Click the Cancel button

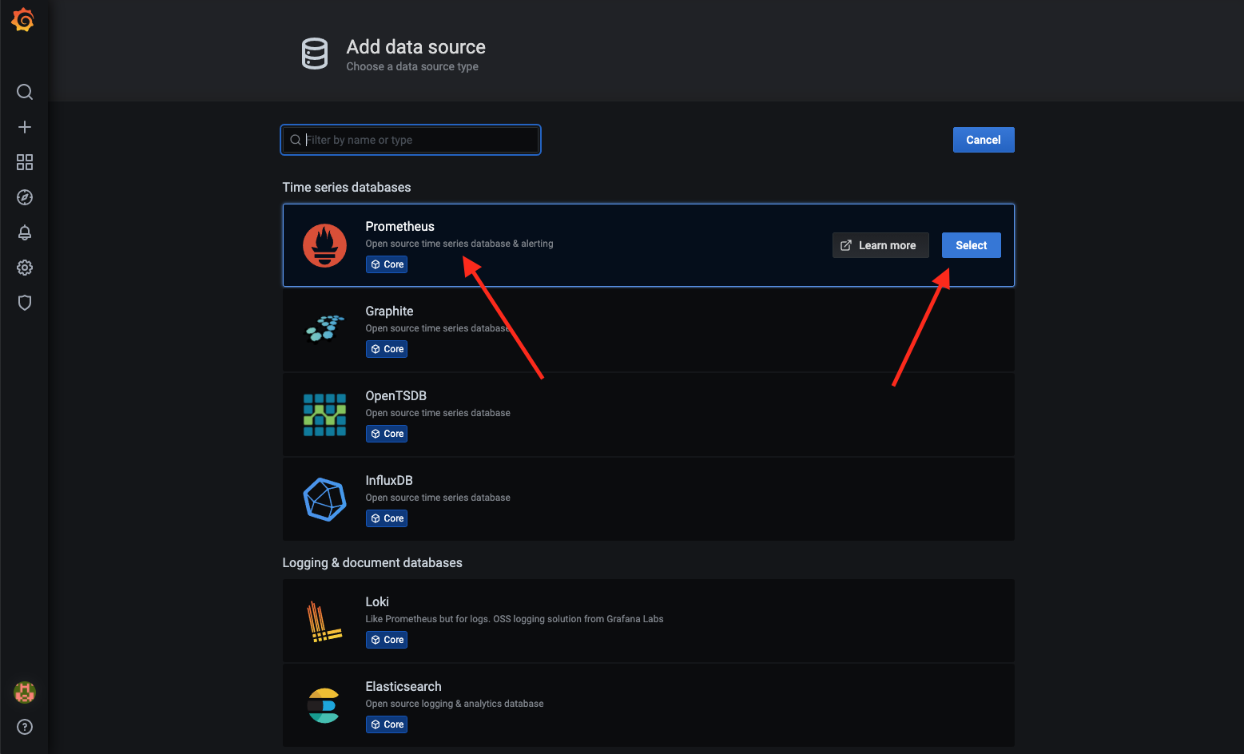pyautogui.click(x=984, y=140)
